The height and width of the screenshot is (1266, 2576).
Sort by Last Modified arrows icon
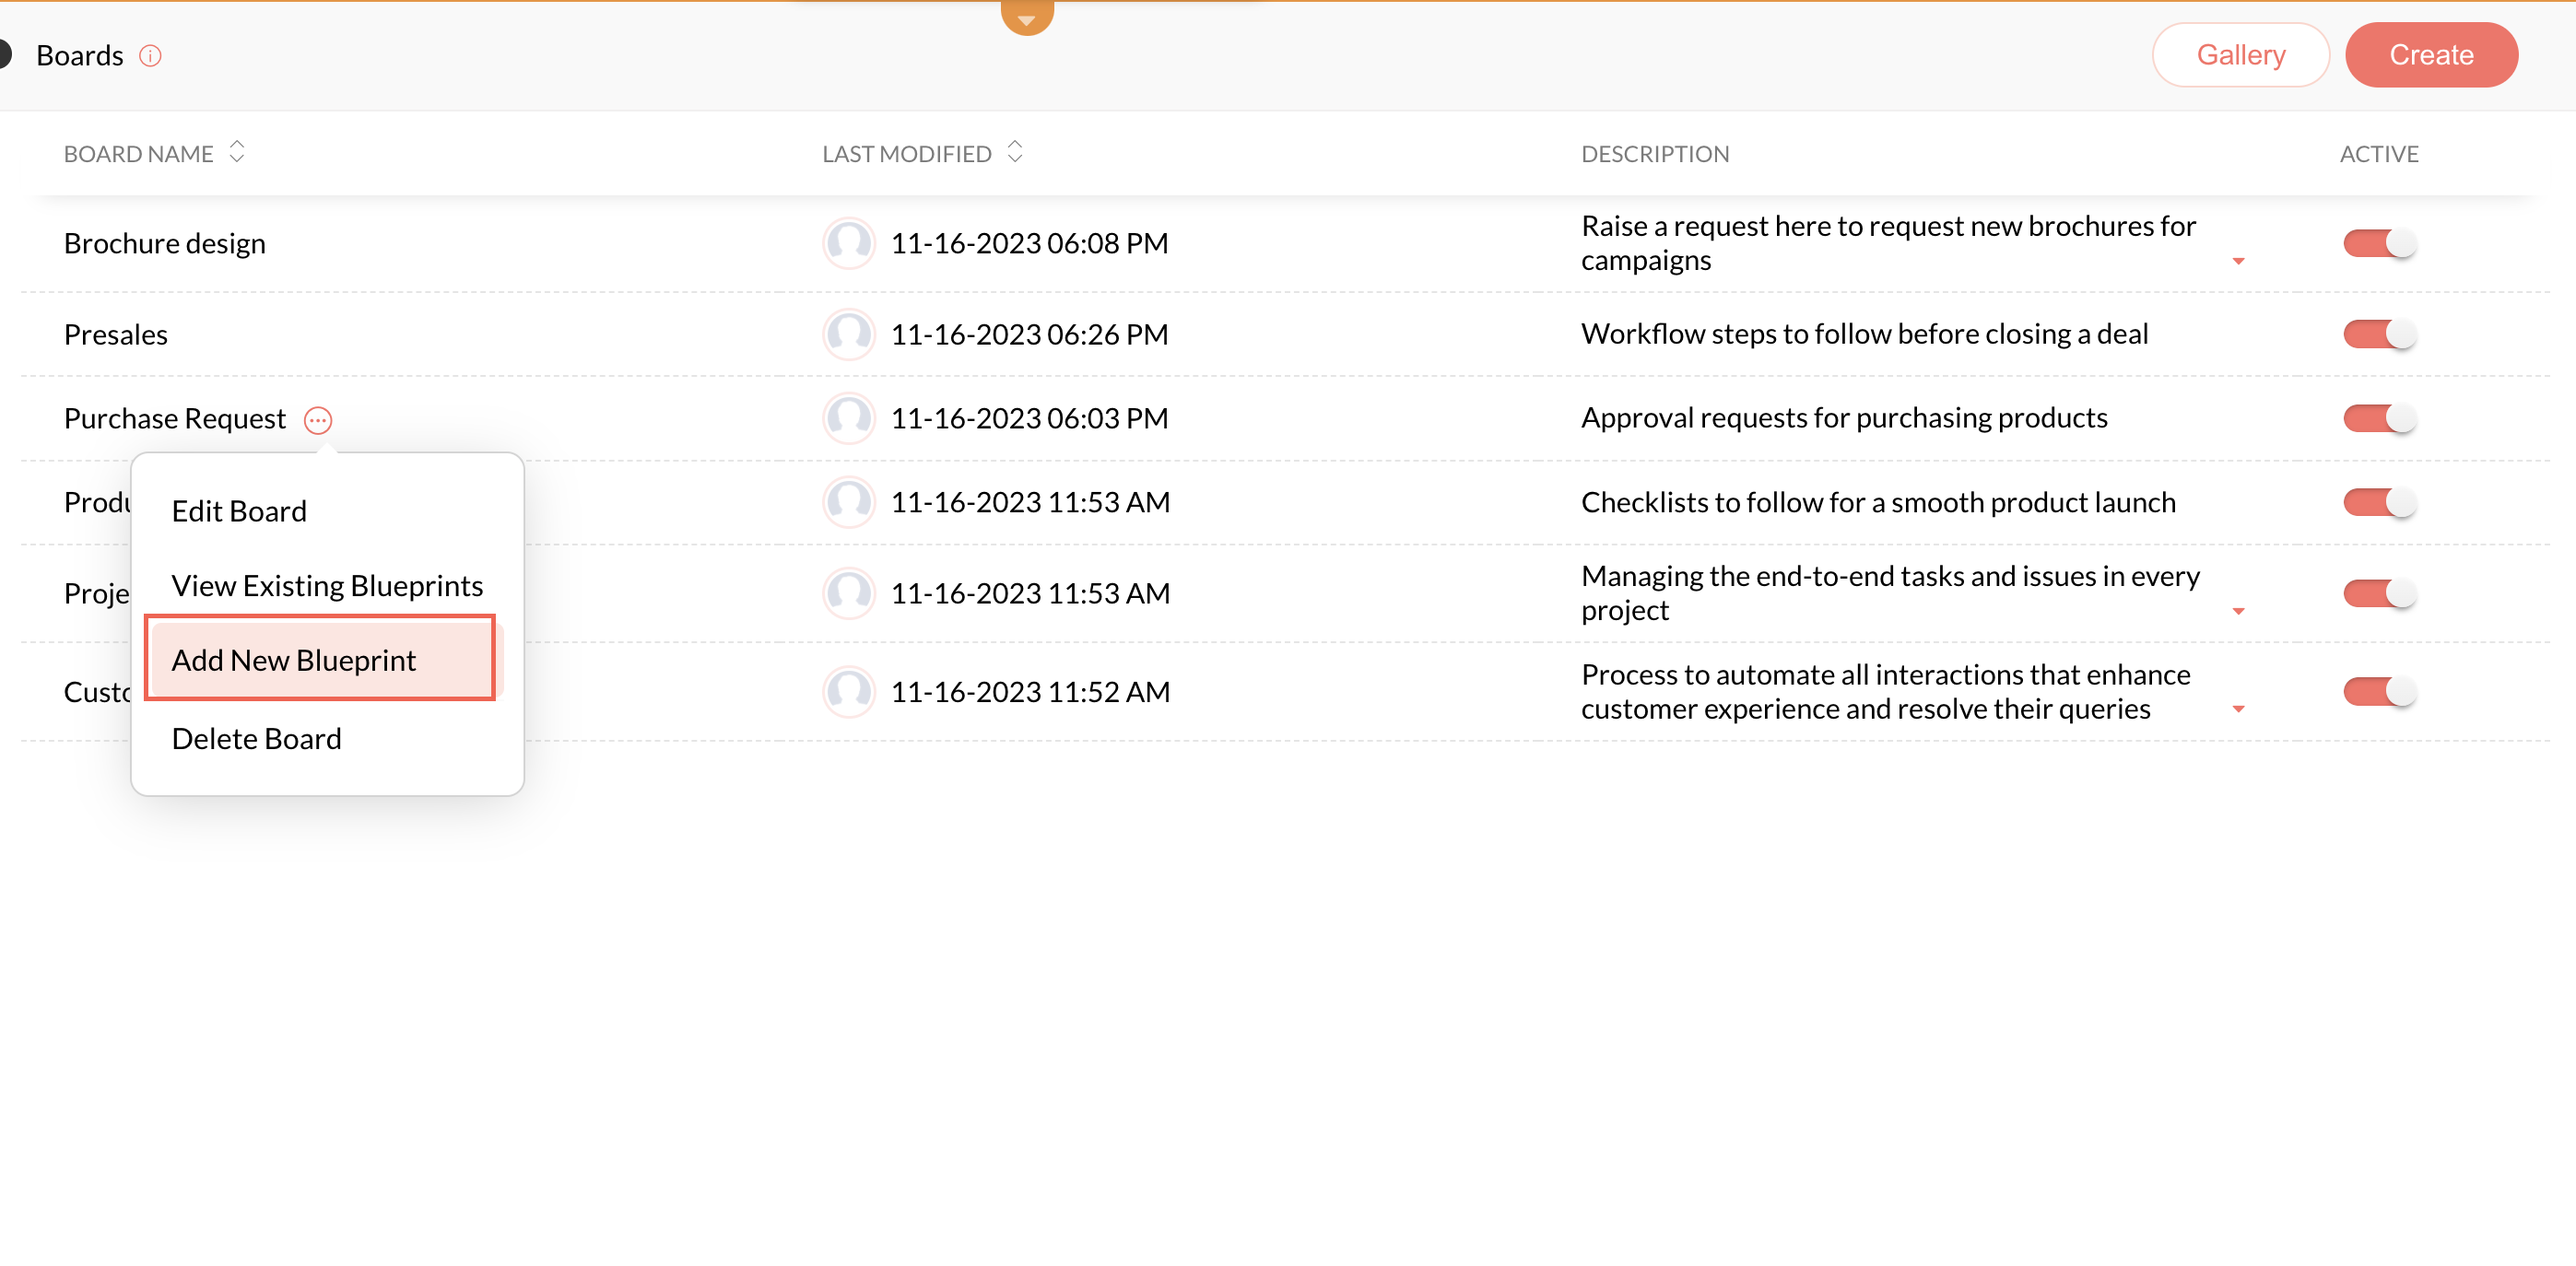point(1015,152)
